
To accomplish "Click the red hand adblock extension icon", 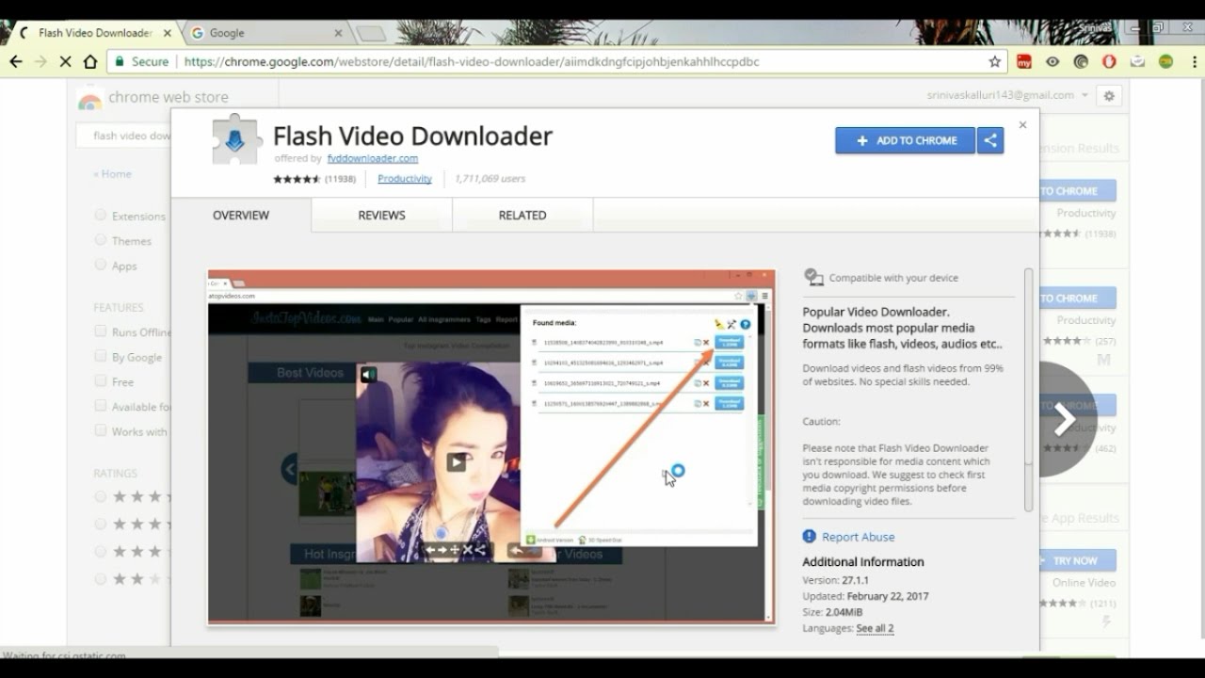I will coord(1109,61).
